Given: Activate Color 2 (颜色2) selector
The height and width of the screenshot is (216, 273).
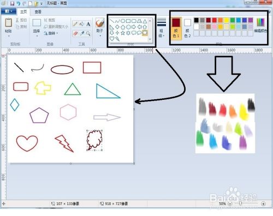Looking at the screenshot, I should (187, 28).
